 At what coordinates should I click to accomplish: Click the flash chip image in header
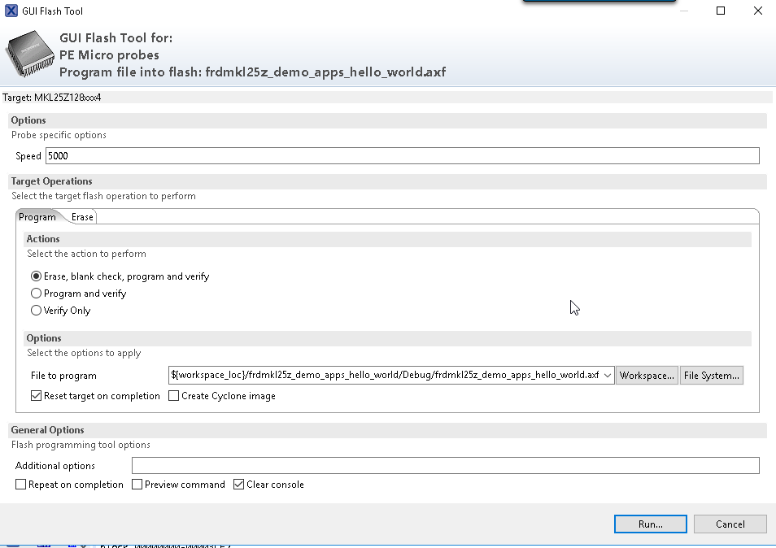pyautogui.click(x=29, y=54)
